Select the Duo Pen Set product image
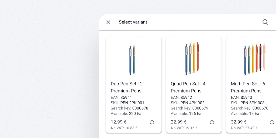 coord(132,60)
